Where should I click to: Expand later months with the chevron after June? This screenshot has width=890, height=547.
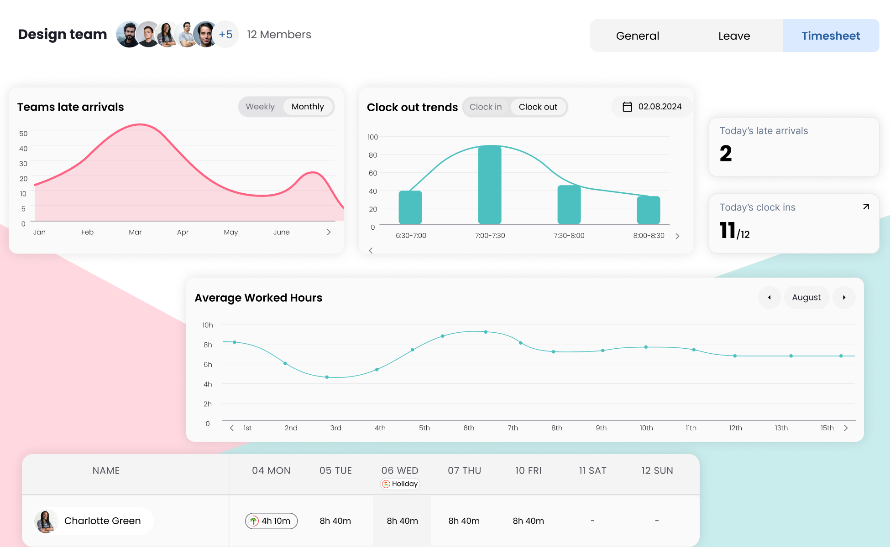tap(328, 232)
